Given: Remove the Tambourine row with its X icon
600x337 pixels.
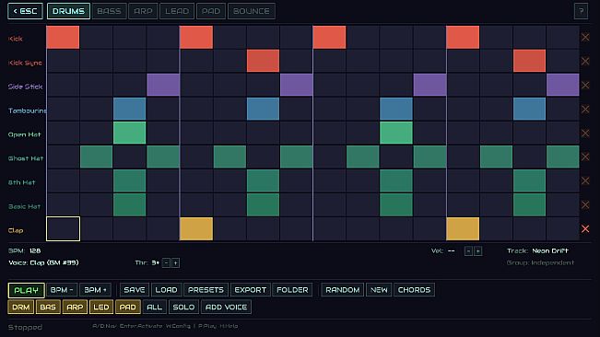Looking at the screenshot, I should tap(585, 110).
